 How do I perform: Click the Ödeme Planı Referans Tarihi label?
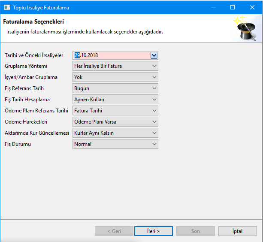[36, 111]
